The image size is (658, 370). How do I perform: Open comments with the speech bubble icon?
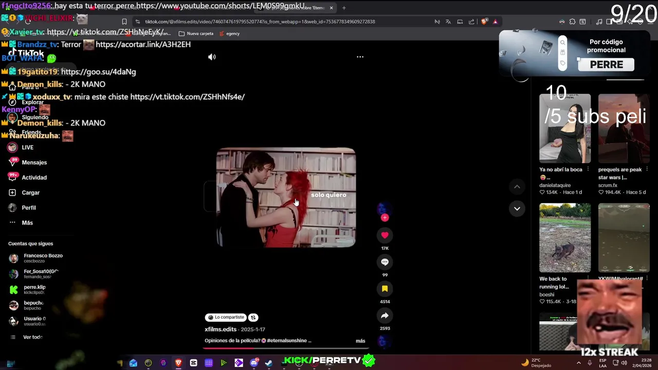pos(385,262)
